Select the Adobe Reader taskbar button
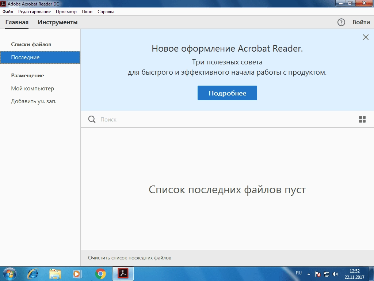Image resolution: width=374 pixels, height=281 pixels. [x=123, y=274]
